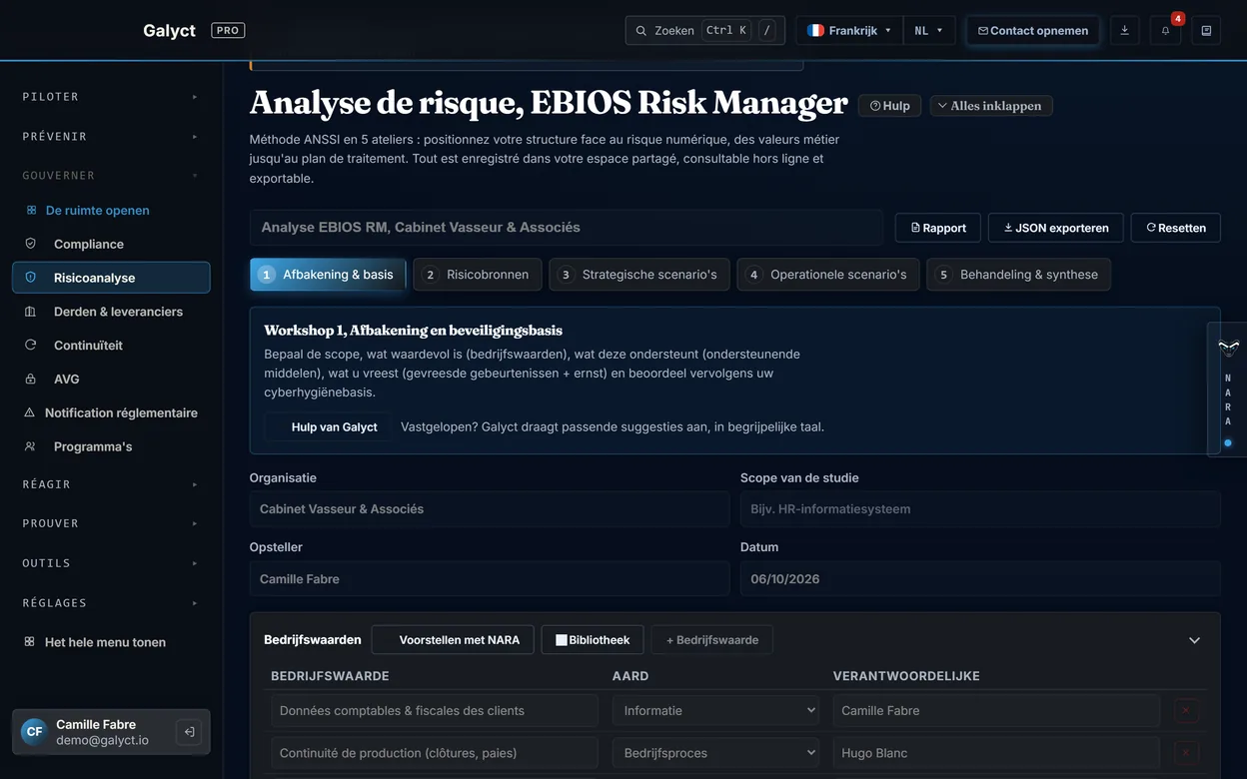The width and height of the screenshot is (1247, 779).
Task: Click the Zoeken search field
Action: pyautogui.click(x=704, y=31)
